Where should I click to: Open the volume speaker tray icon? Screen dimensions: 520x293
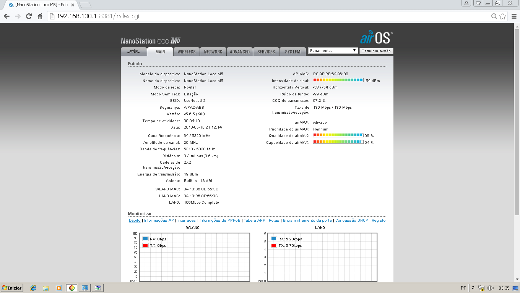pyautogui.click(x=490, y=288)
